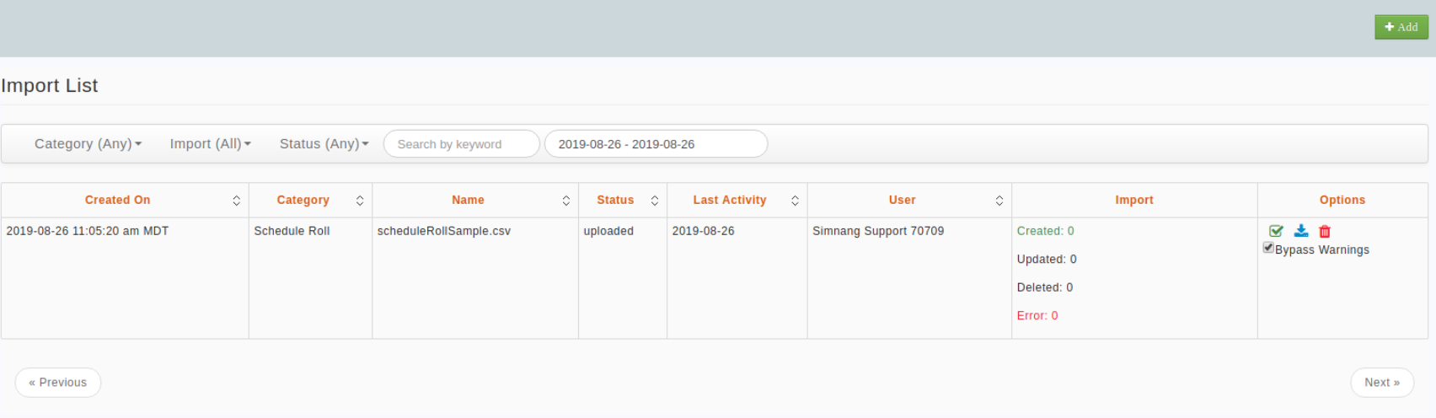Screen dimensions: 1436x418
Task: Click the Import column header
Action: click(x=1134, y=201)
